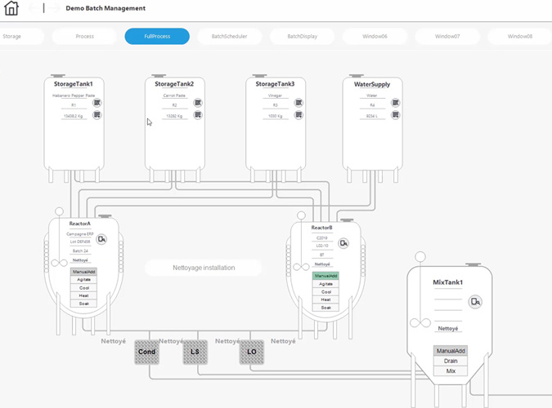552x408 pixels.
Task: Open MixTank1 batch search icon
Action: 476,302
